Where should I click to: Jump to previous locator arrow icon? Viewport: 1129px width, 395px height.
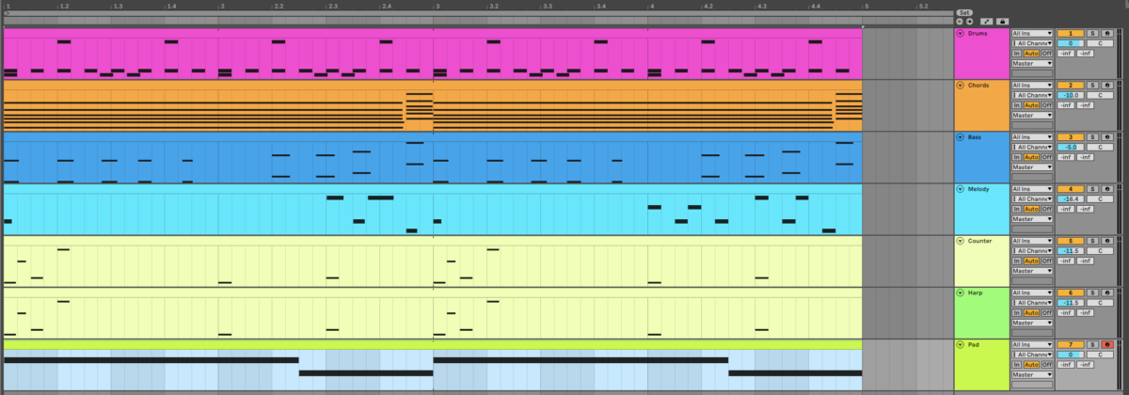960,21
